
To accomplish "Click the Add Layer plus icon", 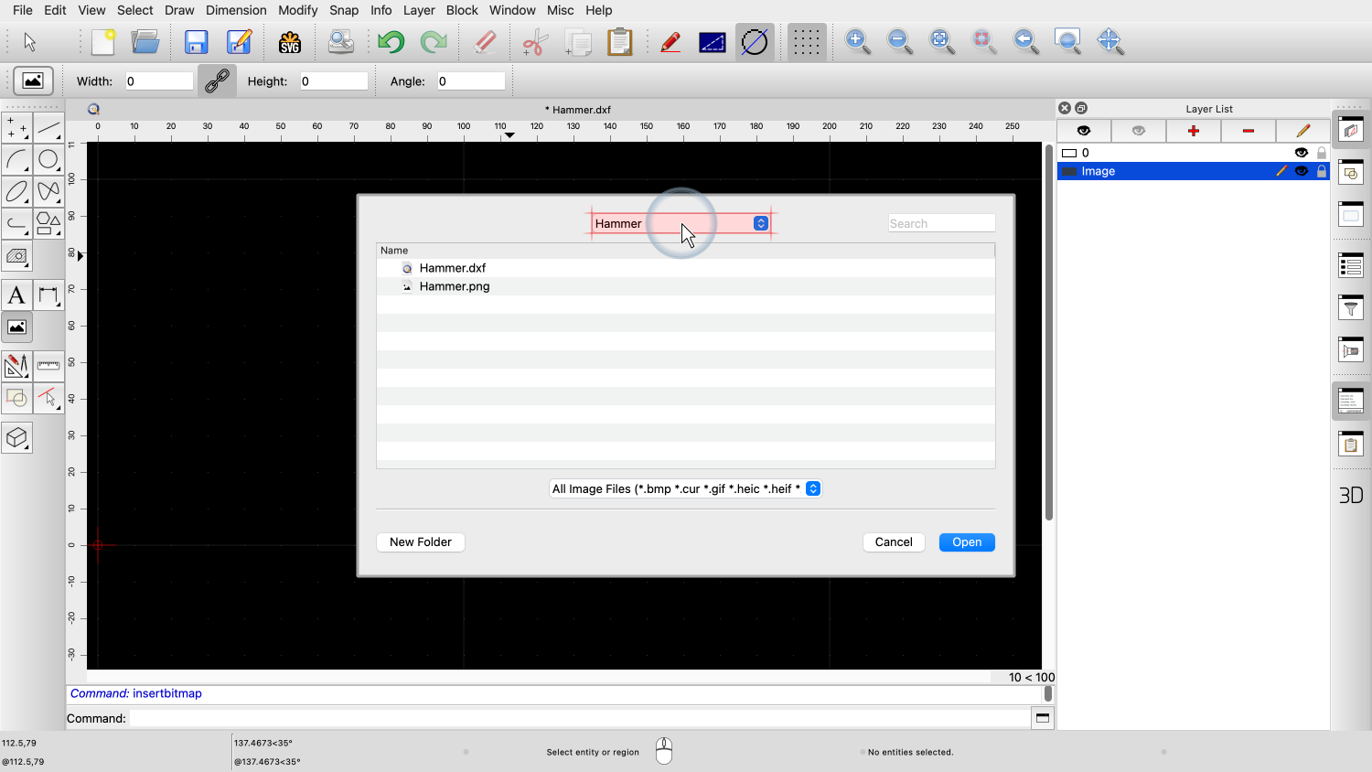I will (x=1193, y=131).
